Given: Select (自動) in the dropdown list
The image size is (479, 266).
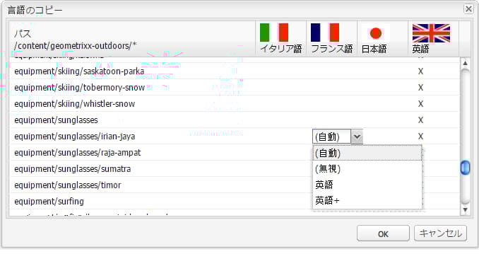Looking at the screenshot, I should [367, 153].
